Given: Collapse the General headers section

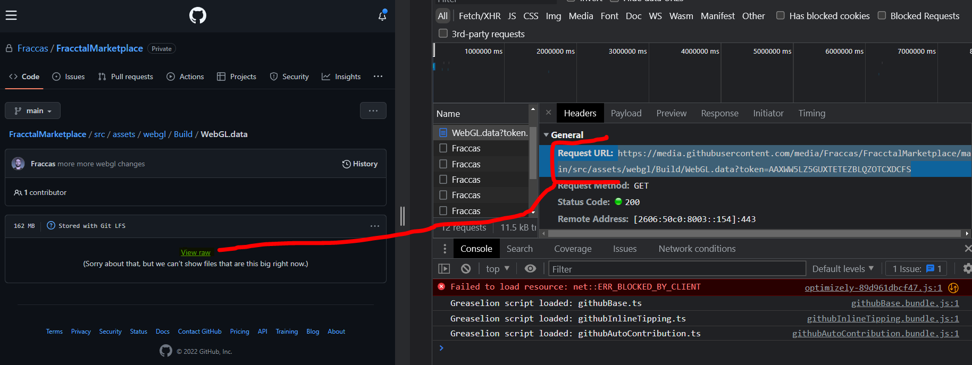Looking at the screenshot, I should [x=546, y=135].
